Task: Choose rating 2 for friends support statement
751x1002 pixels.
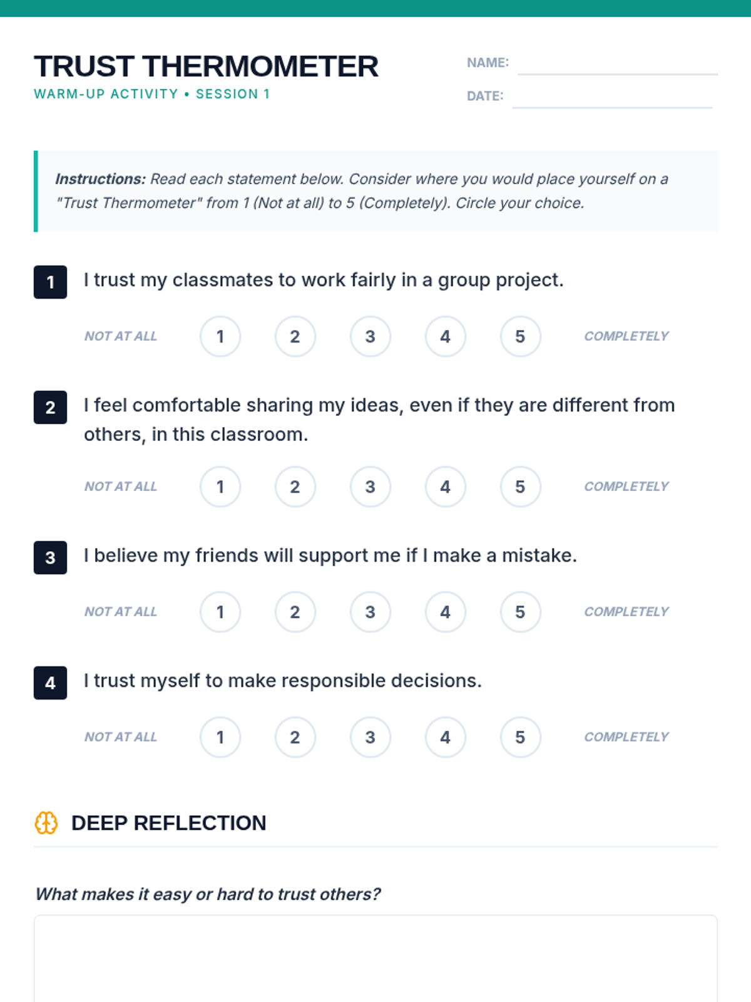Action: pos(295,612)
